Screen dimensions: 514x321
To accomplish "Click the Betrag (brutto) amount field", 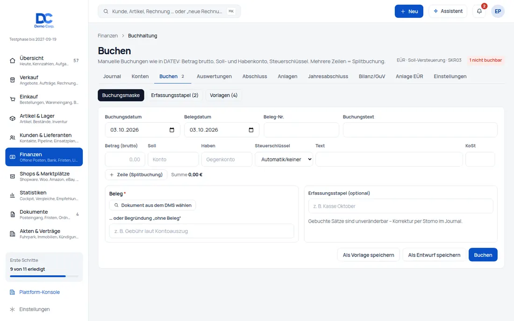I will [125, 160].
